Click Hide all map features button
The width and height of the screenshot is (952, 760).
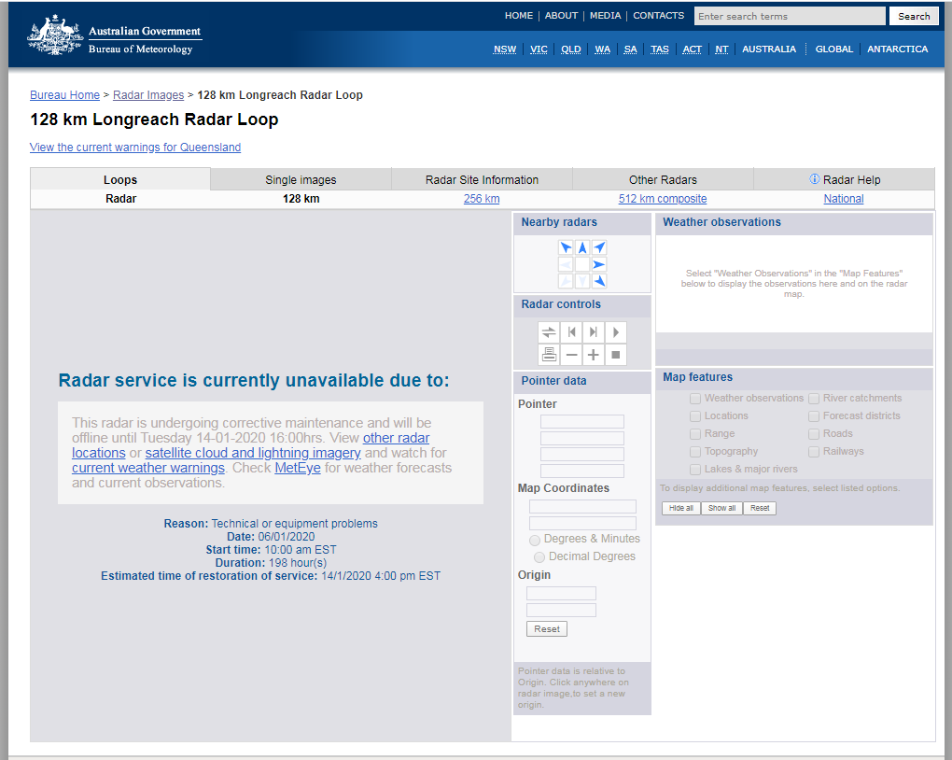(681, 508)
